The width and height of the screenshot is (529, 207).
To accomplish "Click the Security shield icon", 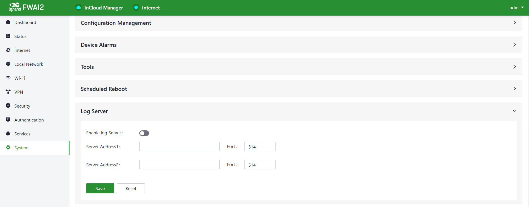I will tap(8, 106).
